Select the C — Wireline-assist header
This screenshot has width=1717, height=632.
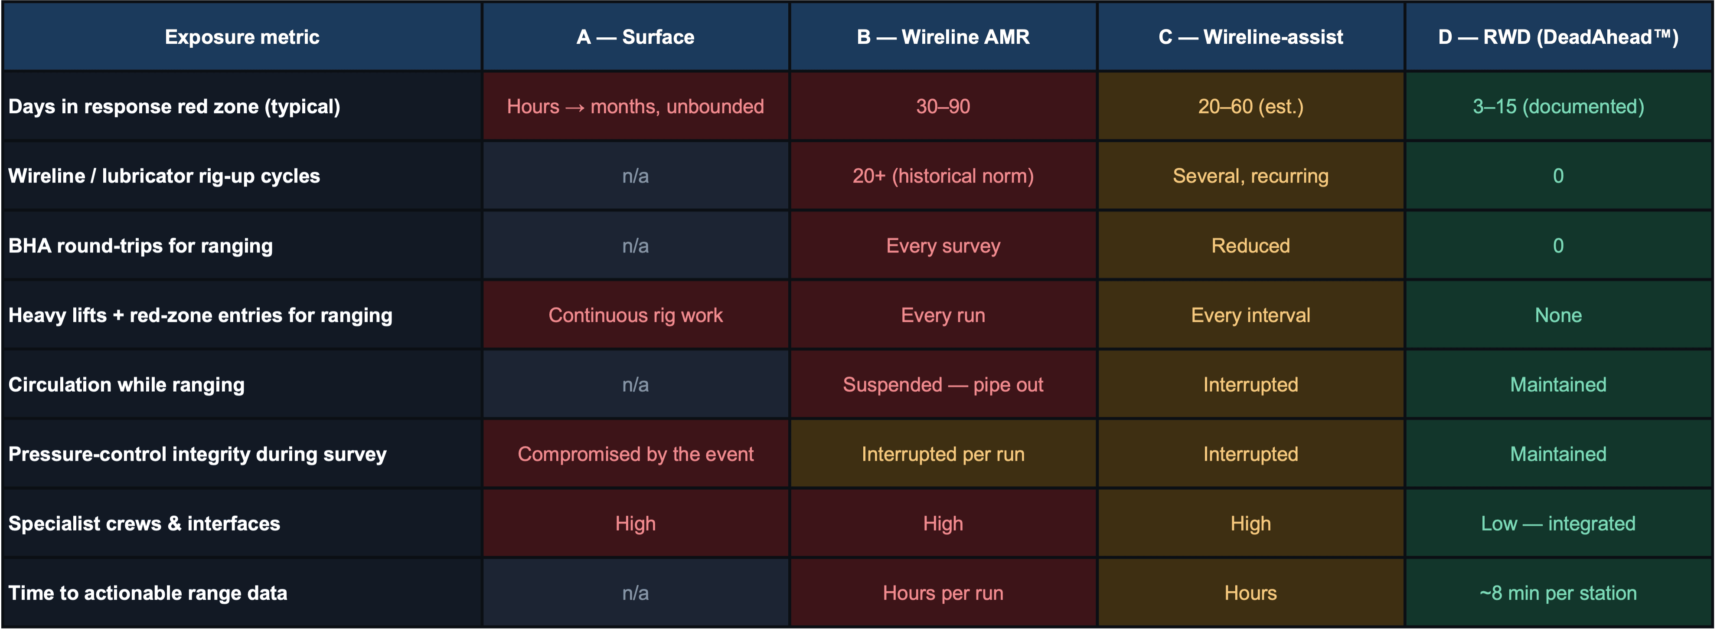(x=1250, y=37)
